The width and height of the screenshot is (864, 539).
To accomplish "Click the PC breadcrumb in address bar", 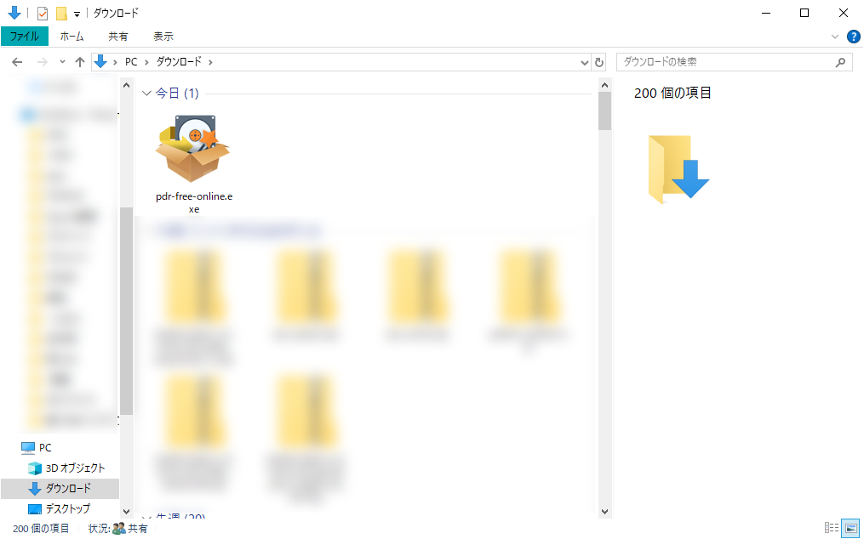I will tap(131, 62).
